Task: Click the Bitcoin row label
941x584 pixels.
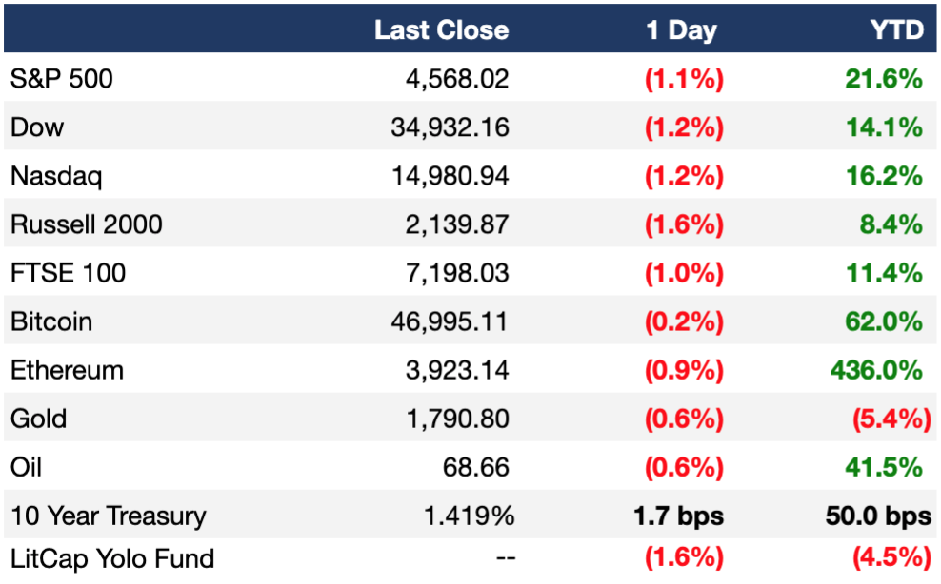Action: pos(51,321)
